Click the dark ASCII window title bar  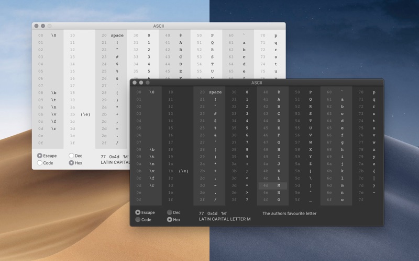(257, 82)
